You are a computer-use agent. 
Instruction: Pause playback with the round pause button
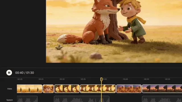coord(9,73)
